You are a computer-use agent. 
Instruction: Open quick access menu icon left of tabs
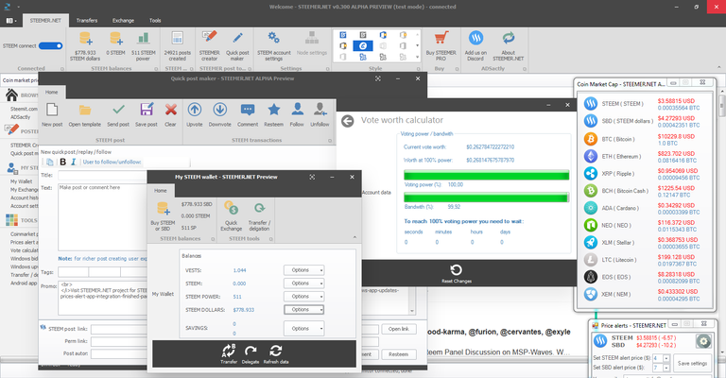[11, 21]
